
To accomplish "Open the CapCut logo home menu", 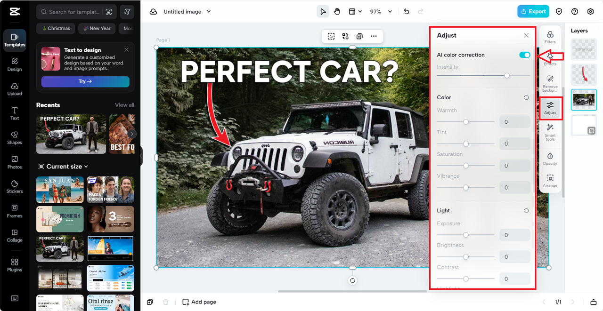I will (14, 12).
